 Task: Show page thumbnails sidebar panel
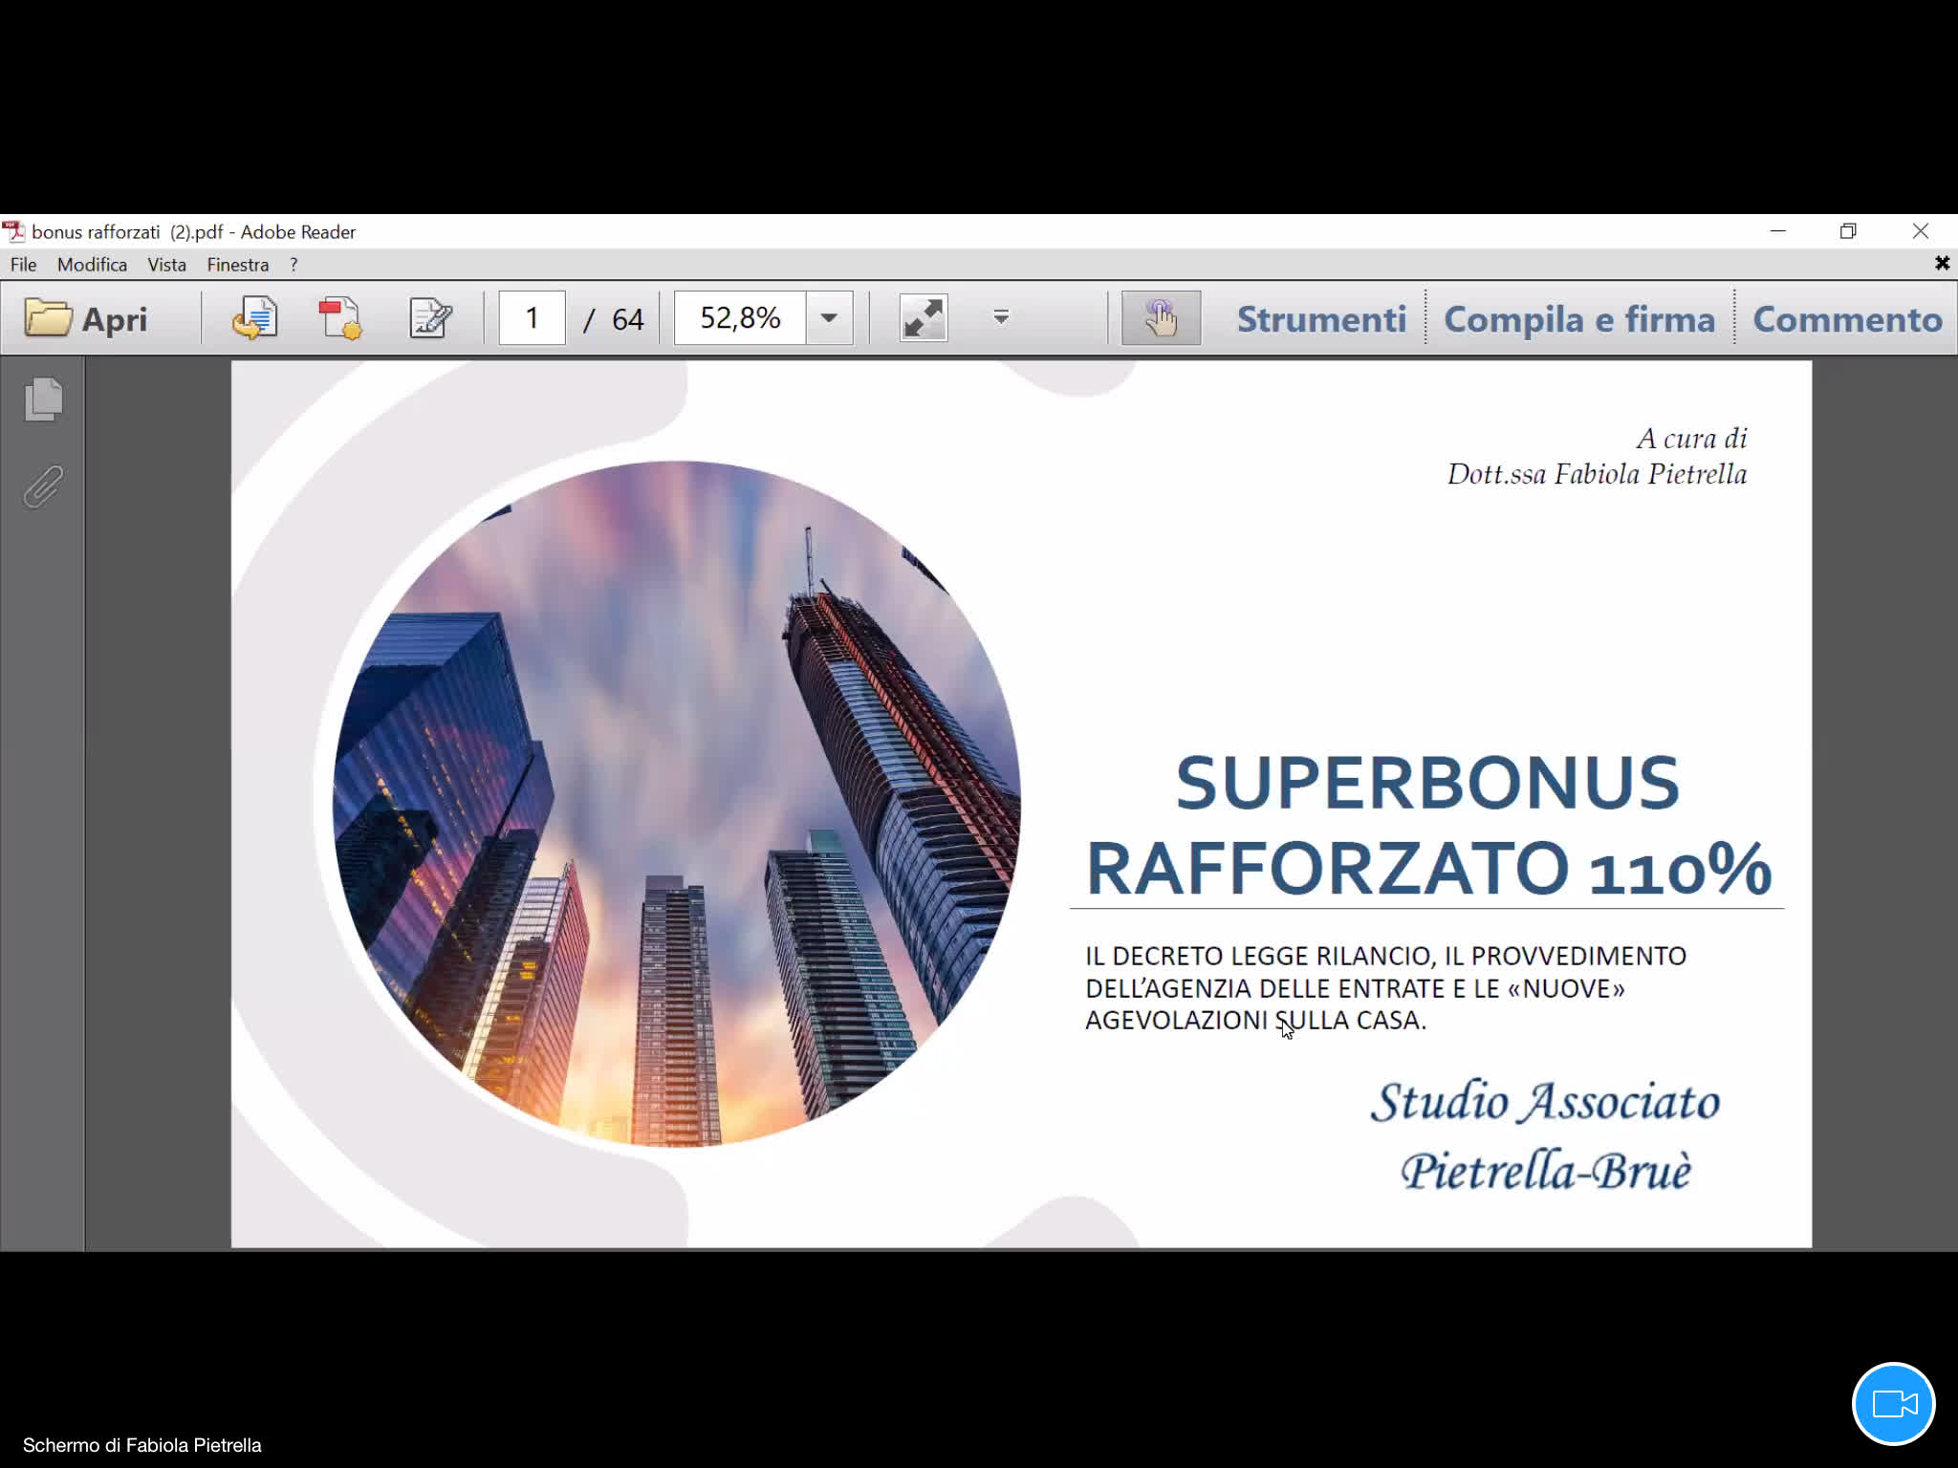tap(43, 399)
